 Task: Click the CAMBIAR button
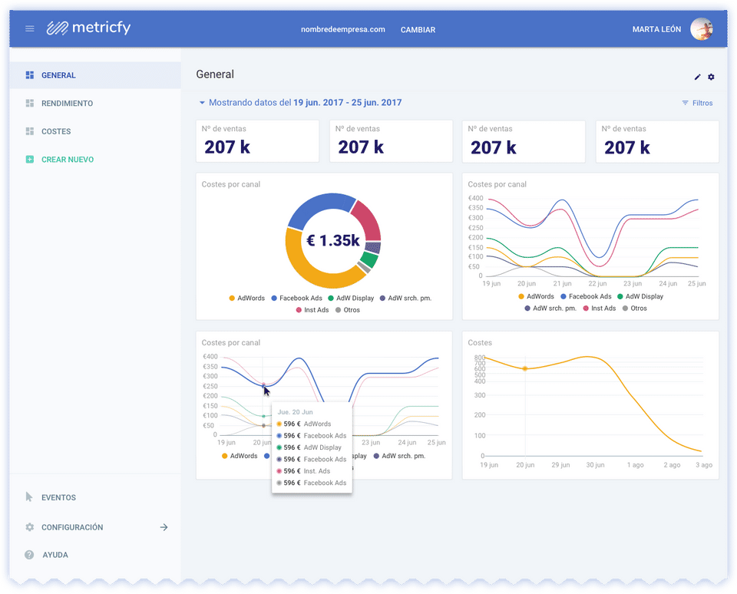click(x=418, y=30)
